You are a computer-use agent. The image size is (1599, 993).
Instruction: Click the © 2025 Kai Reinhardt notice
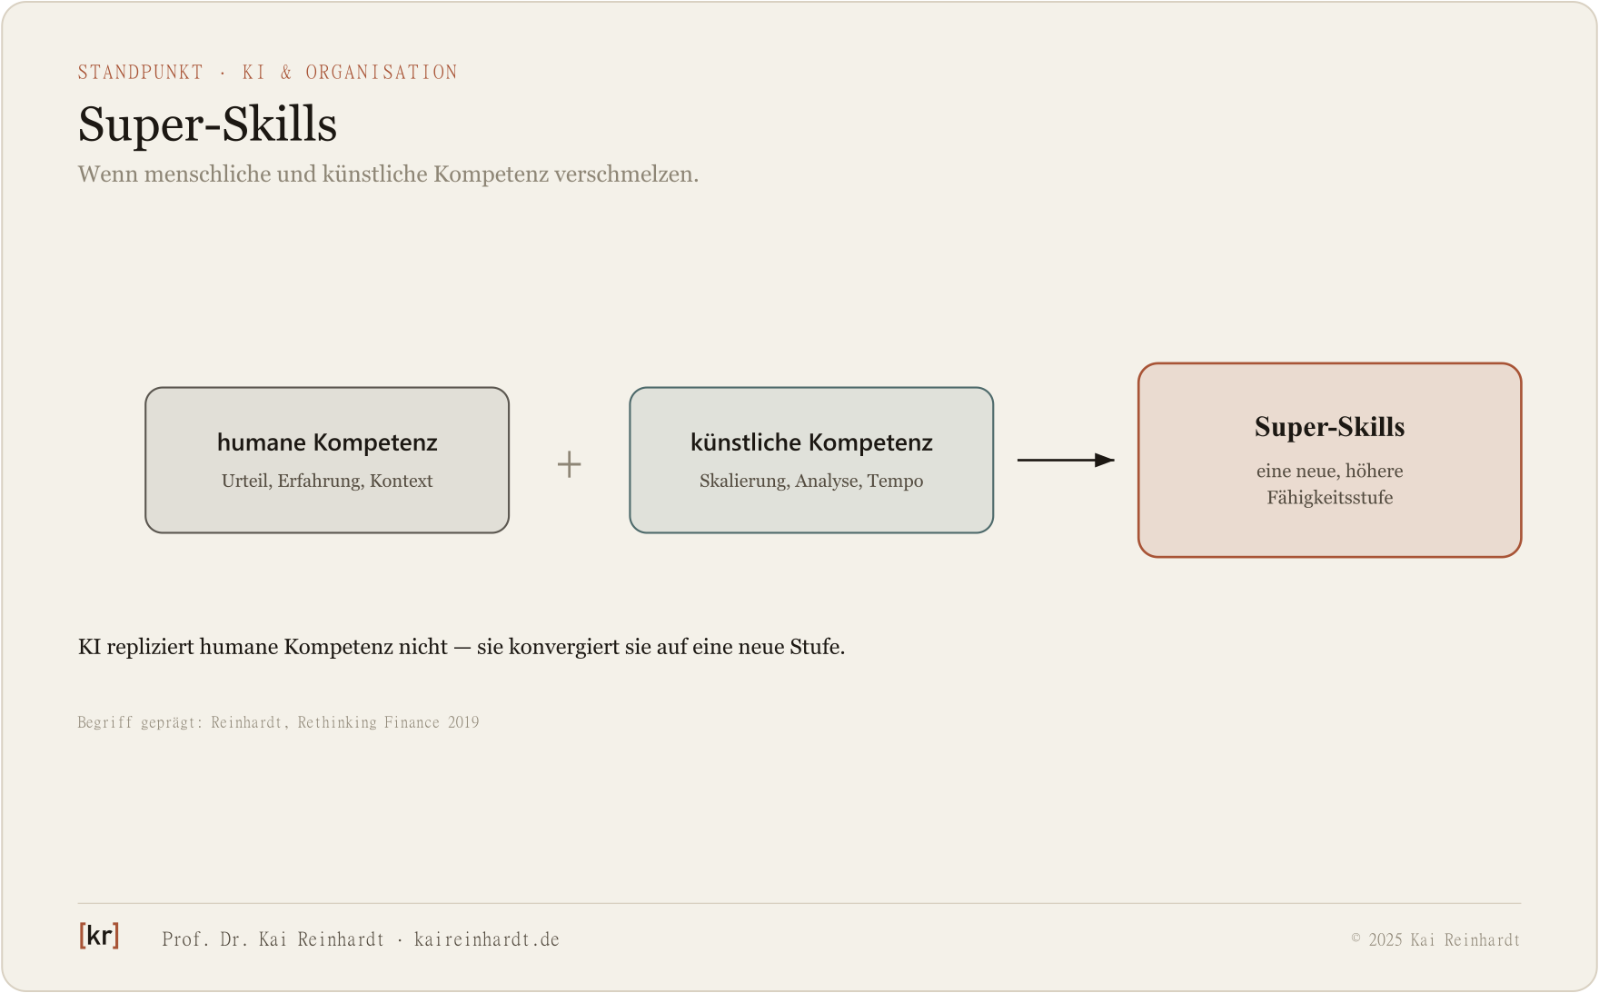[1435, 940]
